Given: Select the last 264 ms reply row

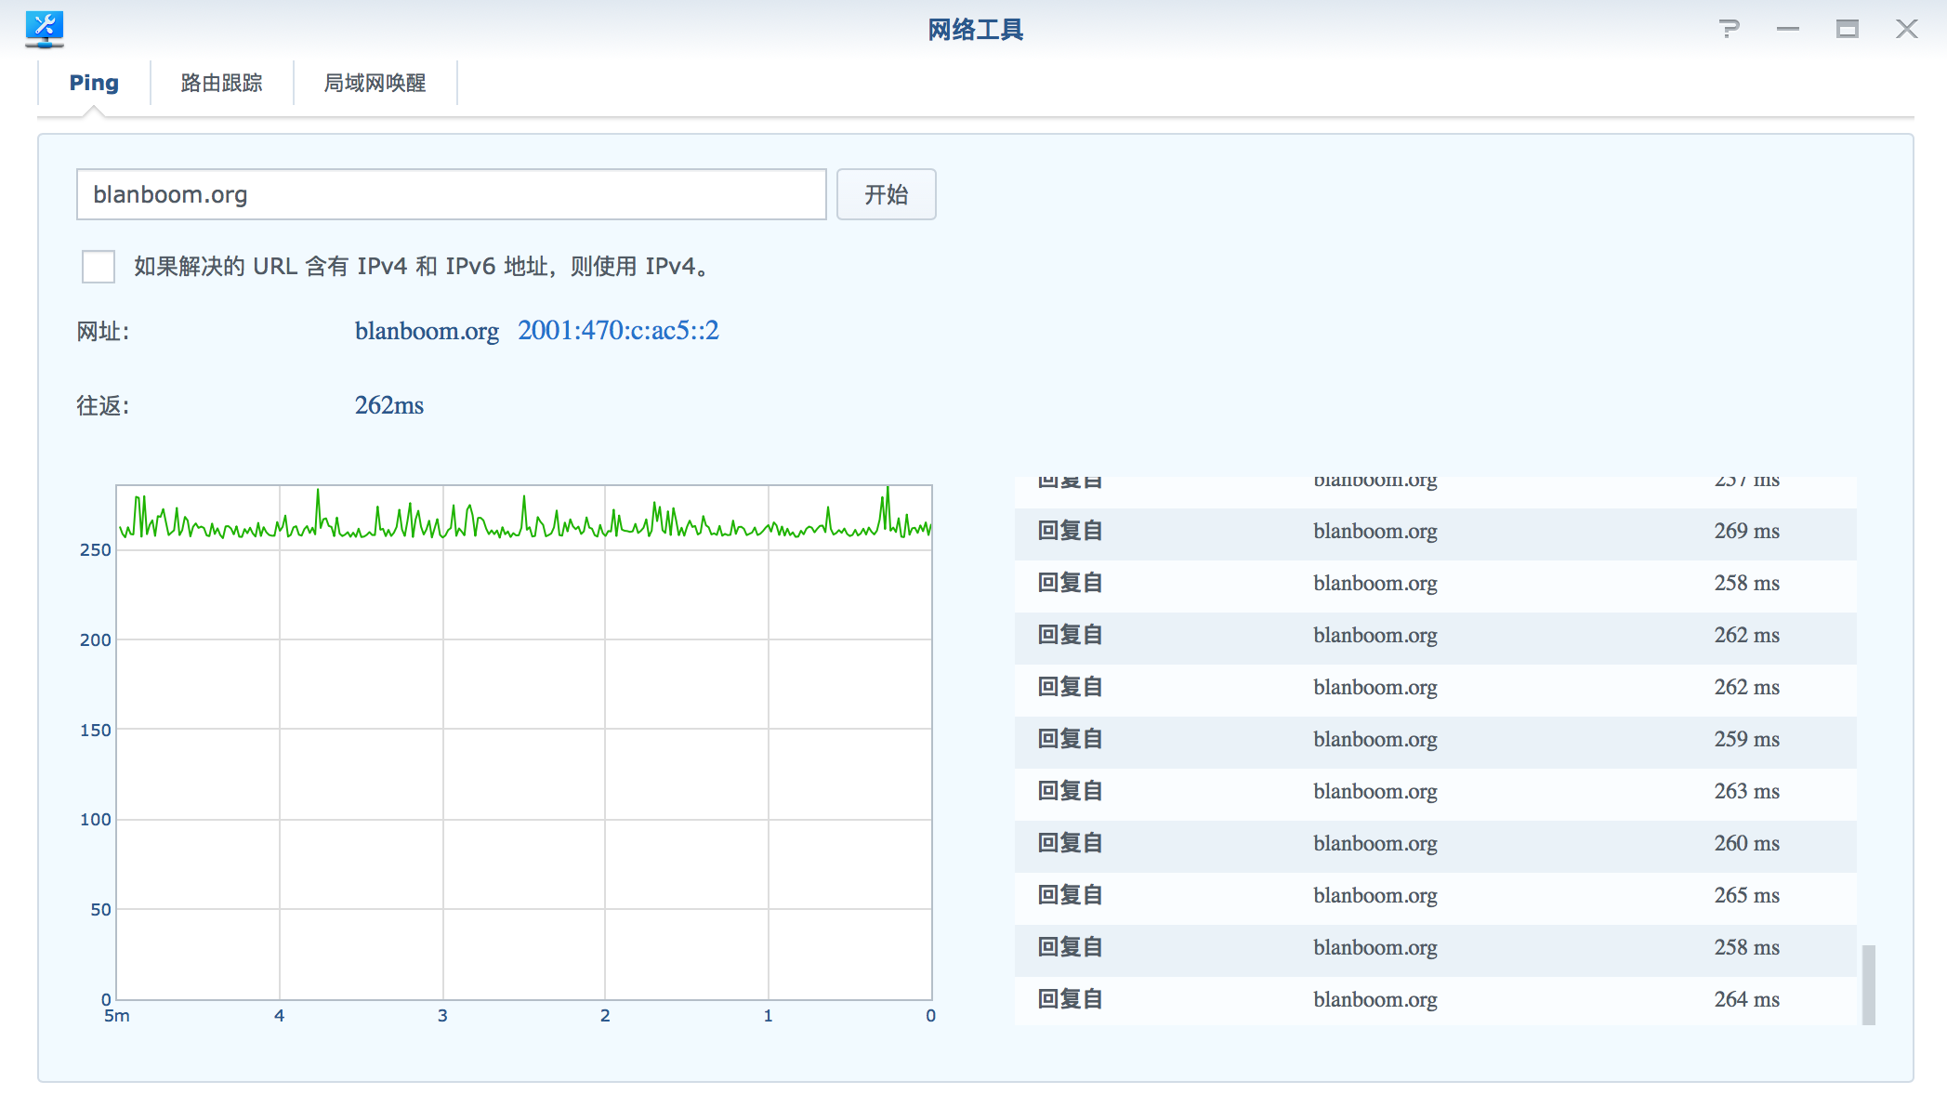Looking at the screenshot, I should point(1435,1000).
